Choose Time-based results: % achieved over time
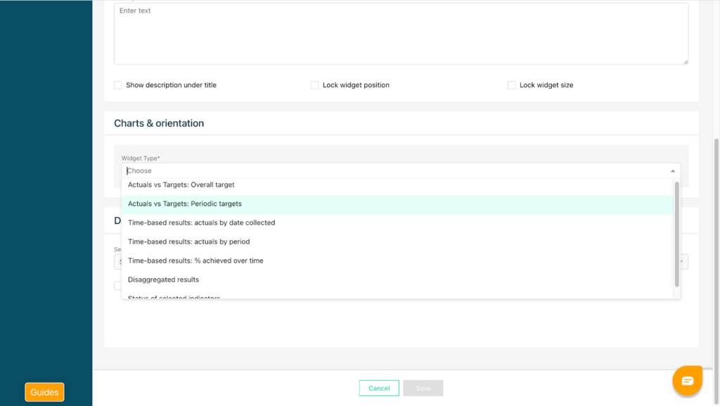The height and width of the screenshot is (406, 720). pyautogui.click(x=195, y=261)
